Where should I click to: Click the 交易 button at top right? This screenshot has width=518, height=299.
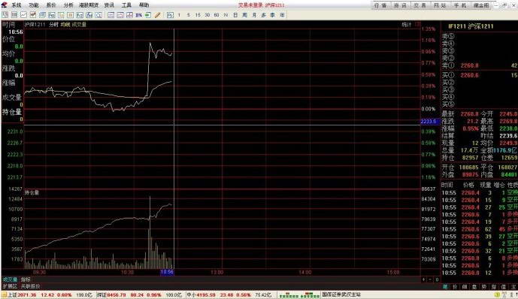click(420, 5)
